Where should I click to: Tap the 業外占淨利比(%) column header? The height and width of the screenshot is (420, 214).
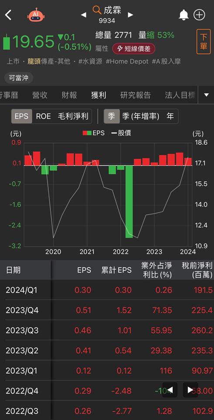[157, 270]
